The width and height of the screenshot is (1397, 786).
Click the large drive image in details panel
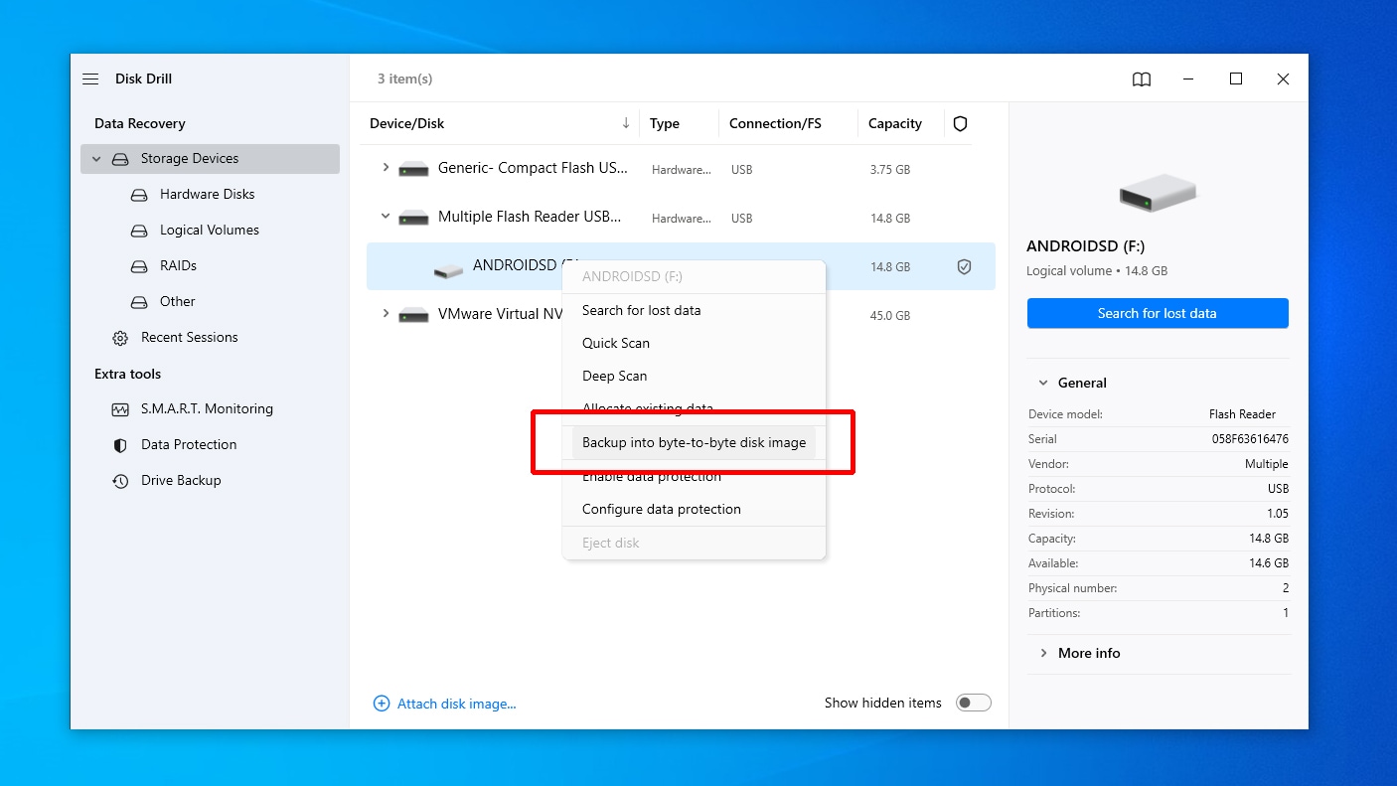(1158, 192)
